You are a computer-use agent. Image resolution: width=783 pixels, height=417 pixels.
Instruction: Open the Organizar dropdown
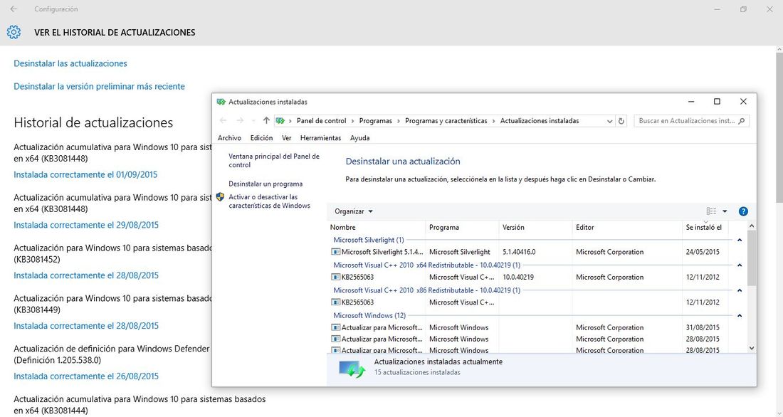coord(354,211)
